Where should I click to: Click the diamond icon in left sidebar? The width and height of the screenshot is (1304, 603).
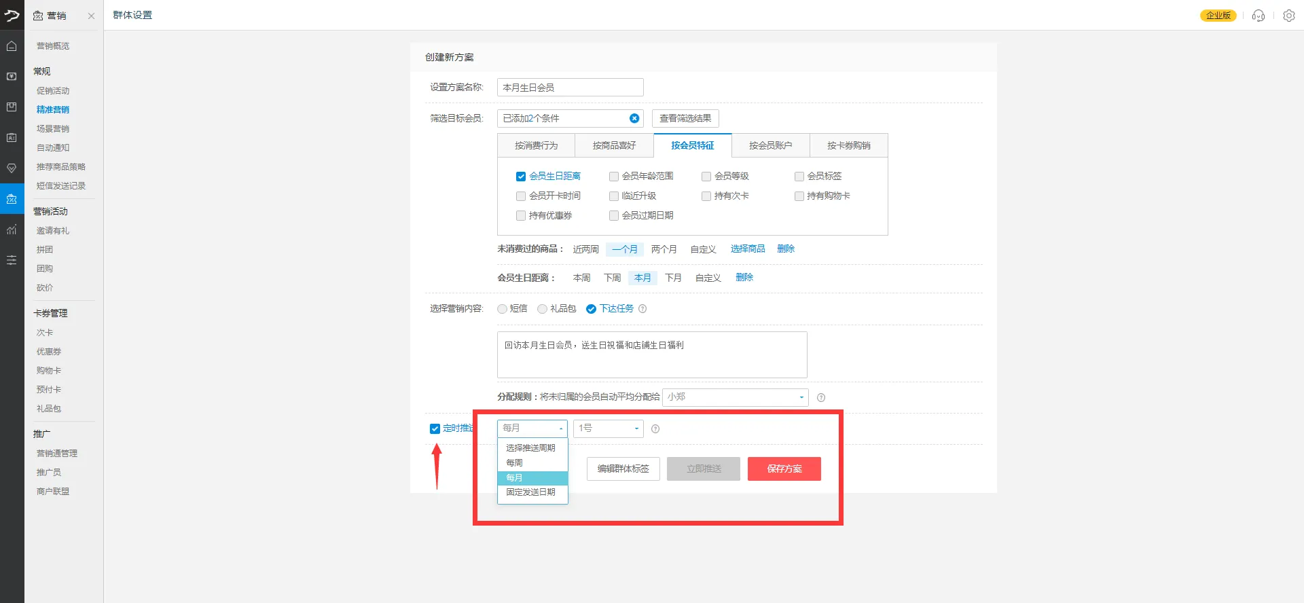[12, 168]
